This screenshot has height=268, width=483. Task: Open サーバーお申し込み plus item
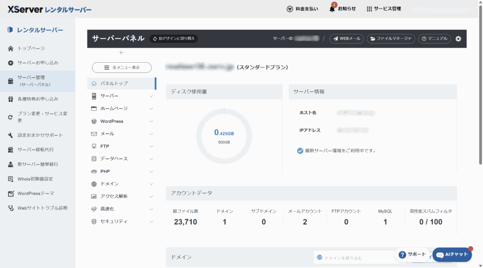pos(38,63)
